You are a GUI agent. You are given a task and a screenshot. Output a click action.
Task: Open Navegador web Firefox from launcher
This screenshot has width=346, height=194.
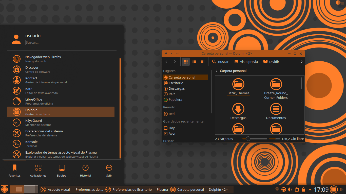61,59
